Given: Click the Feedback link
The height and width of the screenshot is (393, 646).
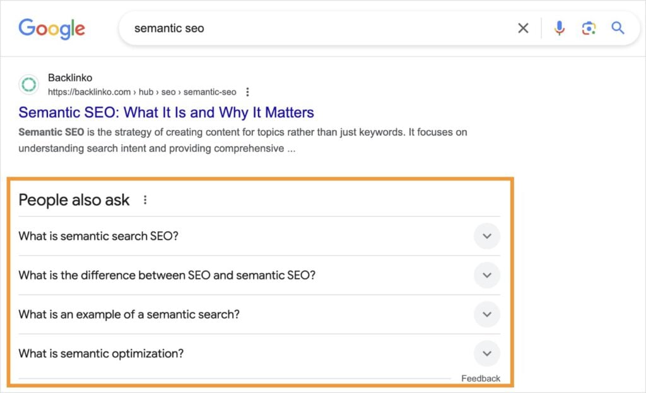Looking at the screenshot, I should click(x=481, y=378).
